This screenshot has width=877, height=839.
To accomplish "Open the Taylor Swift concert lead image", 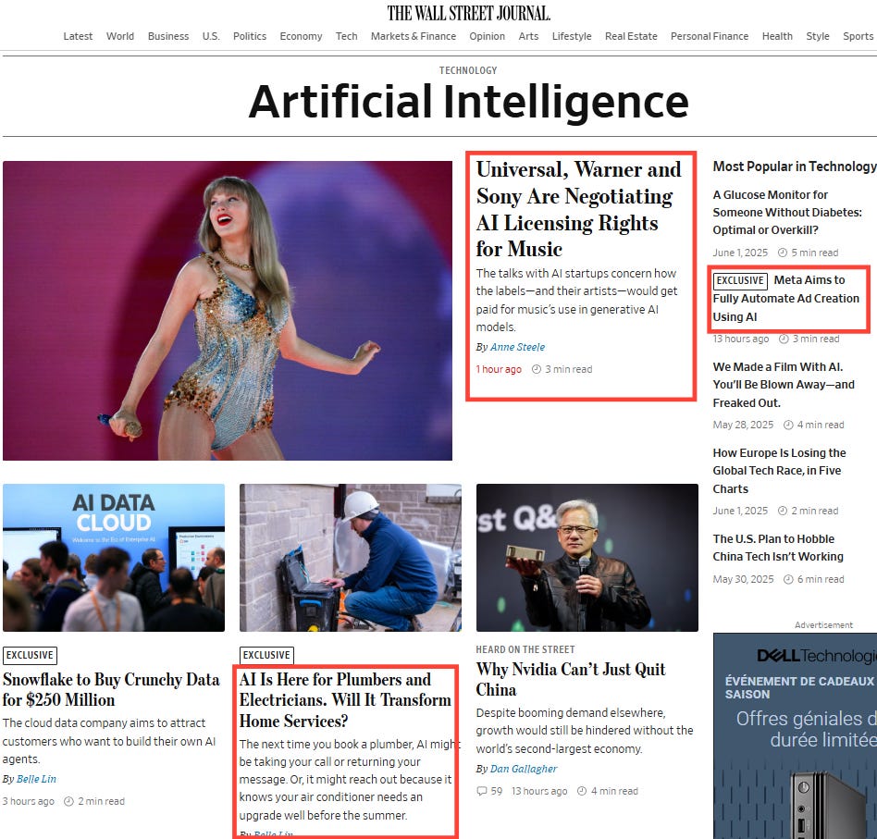I will click(x=228, y=311).
